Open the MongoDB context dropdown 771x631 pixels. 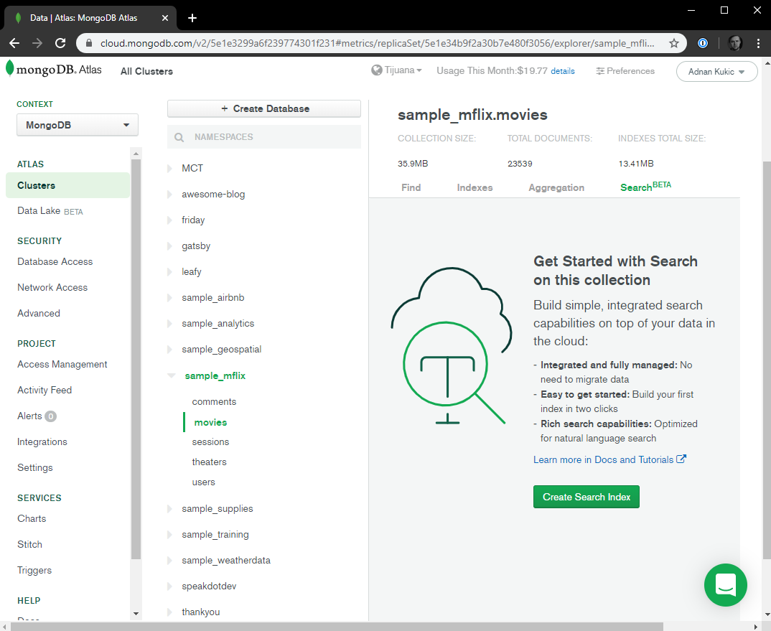(78, 125)
